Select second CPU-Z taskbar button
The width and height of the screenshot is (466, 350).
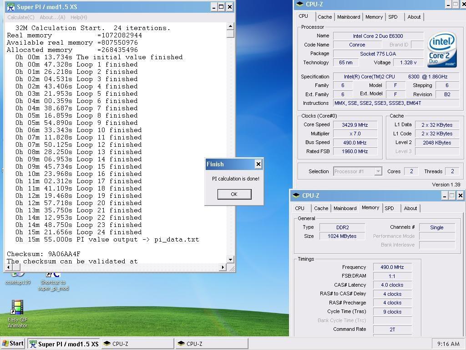212,344
